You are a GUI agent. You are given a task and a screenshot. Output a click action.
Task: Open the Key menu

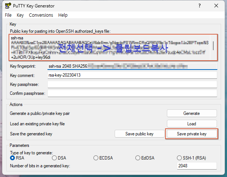coord(20,15)
